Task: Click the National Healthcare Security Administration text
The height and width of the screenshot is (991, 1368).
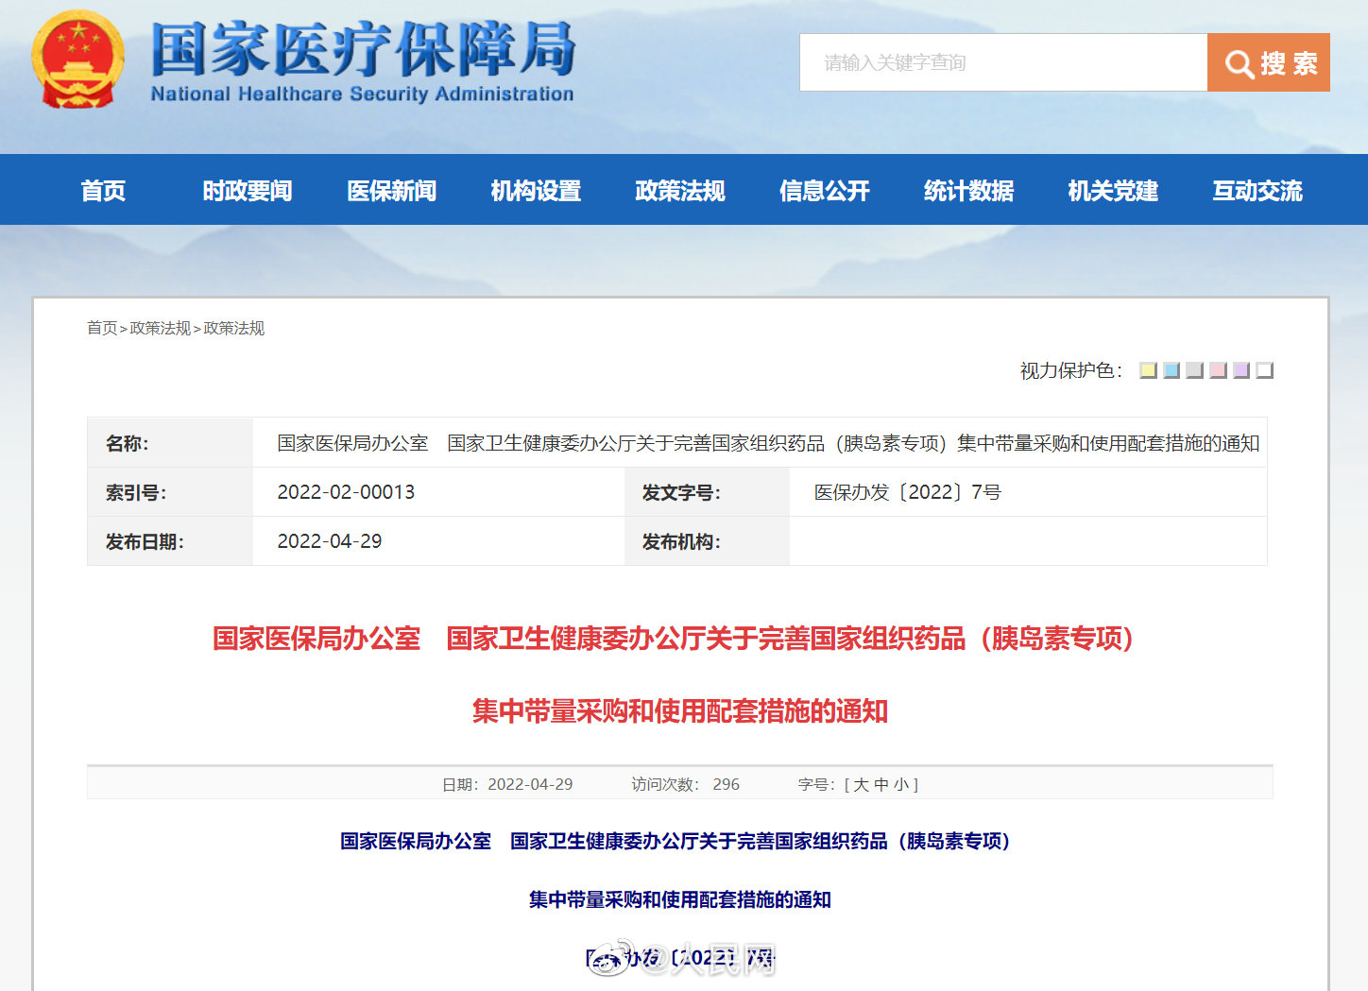Action: click(x=362, y=94)
